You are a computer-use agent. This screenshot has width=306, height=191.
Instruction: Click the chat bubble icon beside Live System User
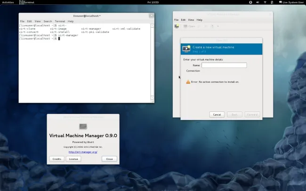tap(281, 2)
